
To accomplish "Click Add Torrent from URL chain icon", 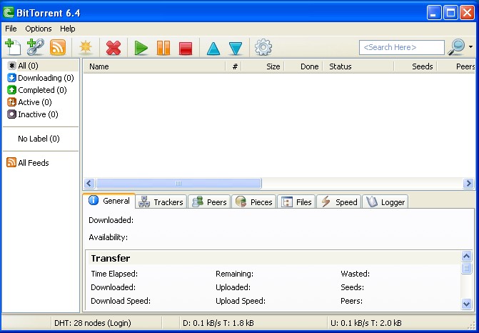I will point(36,47).
